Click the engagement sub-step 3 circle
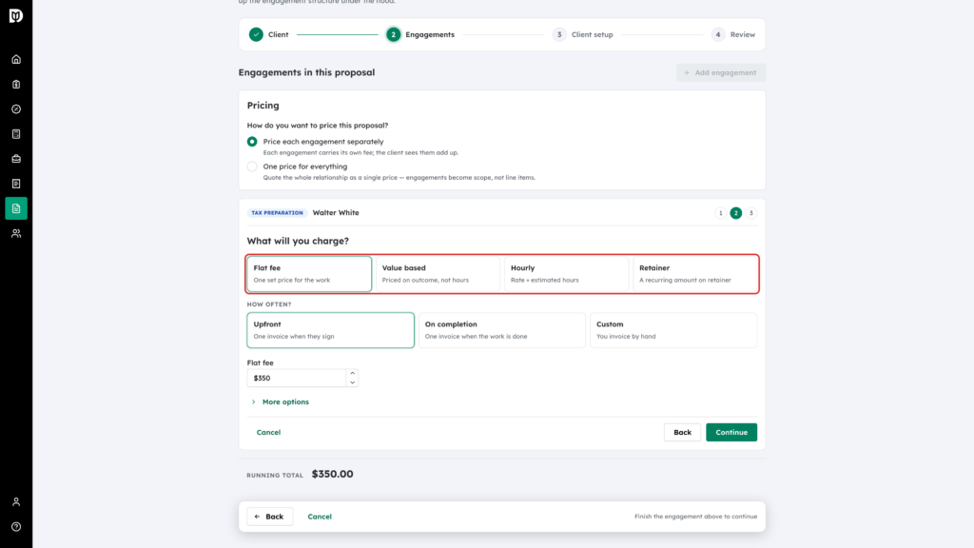Screen dimensions: 974x548 coord(751,213)
